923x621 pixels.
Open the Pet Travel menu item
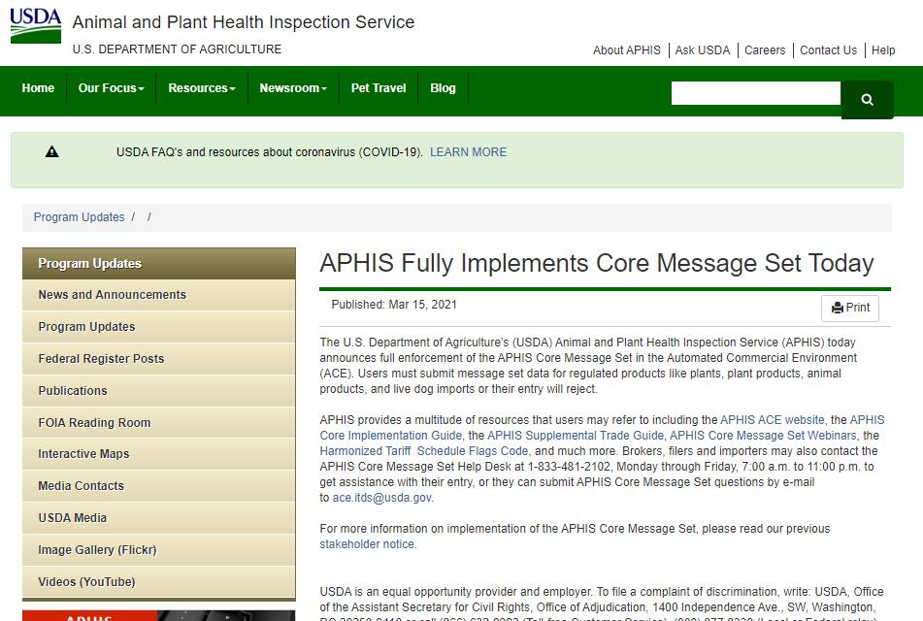[379, 88]
